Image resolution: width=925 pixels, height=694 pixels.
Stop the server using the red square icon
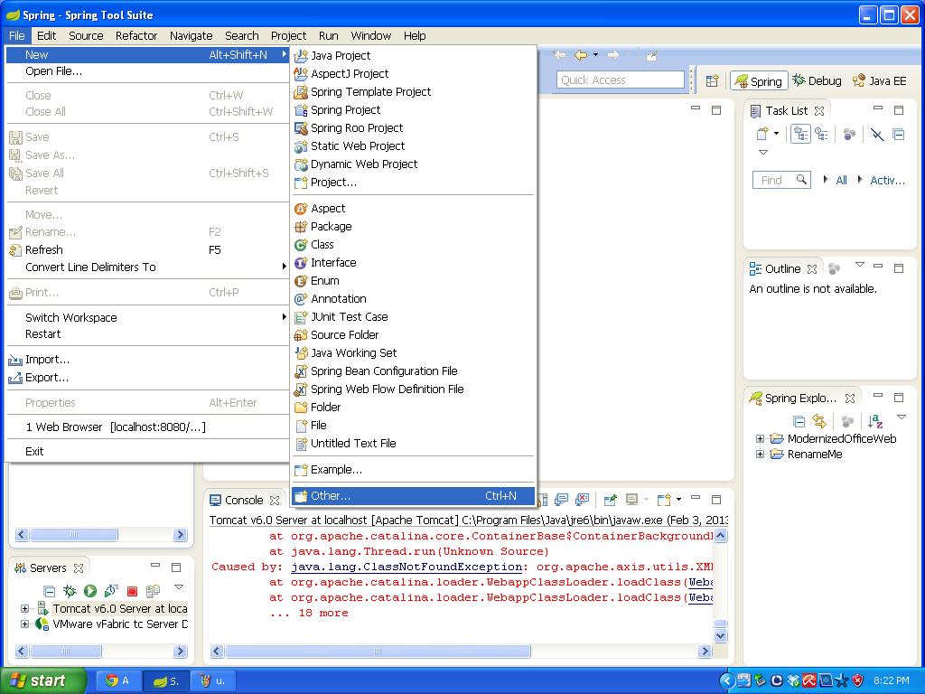click(x=132, y=591)
